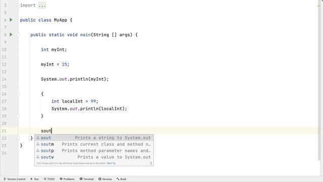Expand the folded import statements
The height and width of the screenshot is (182, 323).
[18, 5]
